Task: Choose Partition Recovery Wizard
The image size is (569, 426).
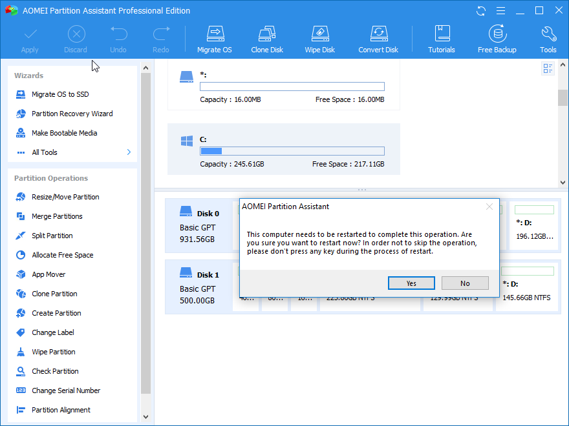Action: [x=72, y=114]
